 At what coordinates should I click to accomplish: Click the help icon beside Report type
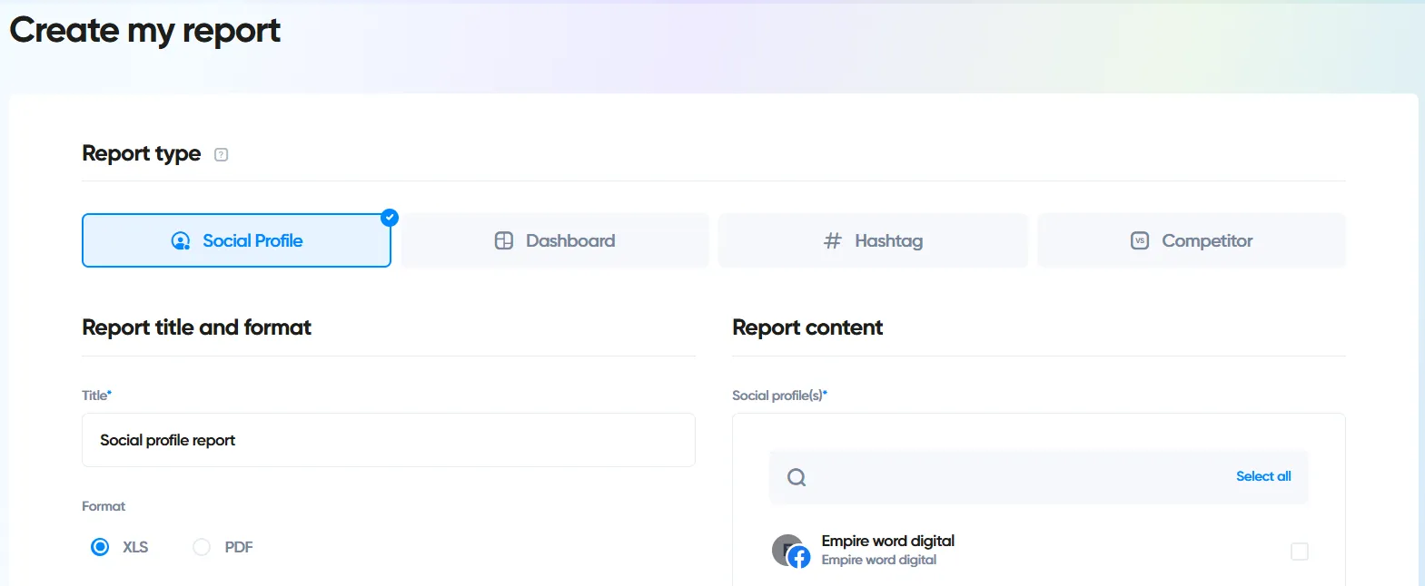[x=221, y=155]
